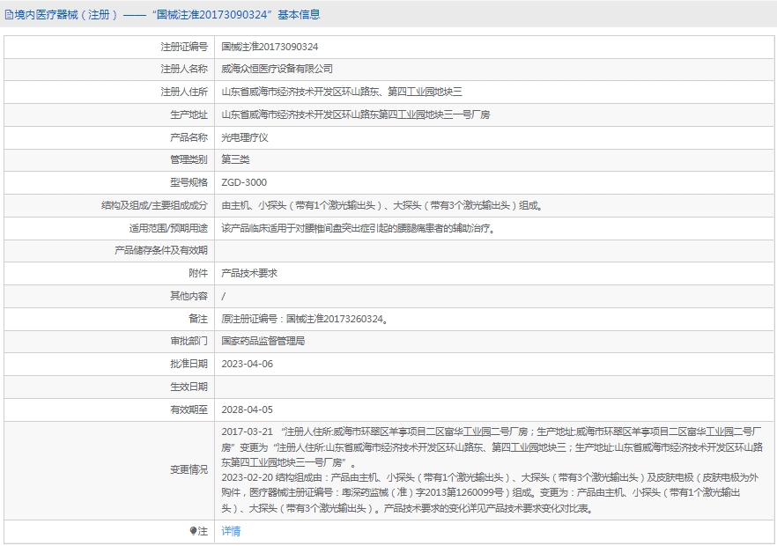777x546 pixels.
Task: Click approval date 2023-04-06
Action: 248,364
